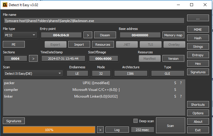Click the 100% scan progress bar
This screenshot has width=213, height=136.
pyautogui.click(x=49, y=130)
